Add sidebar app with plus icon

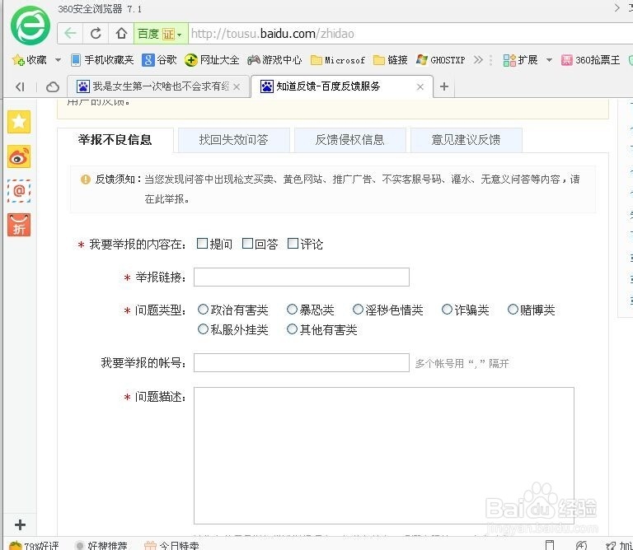(20, 524)
